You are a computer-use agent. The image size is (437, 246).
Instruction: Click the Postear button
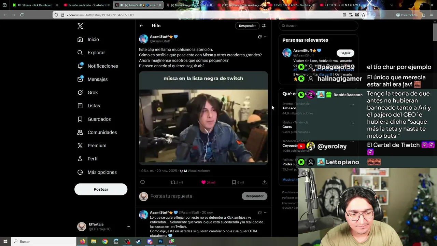(101, 189)
